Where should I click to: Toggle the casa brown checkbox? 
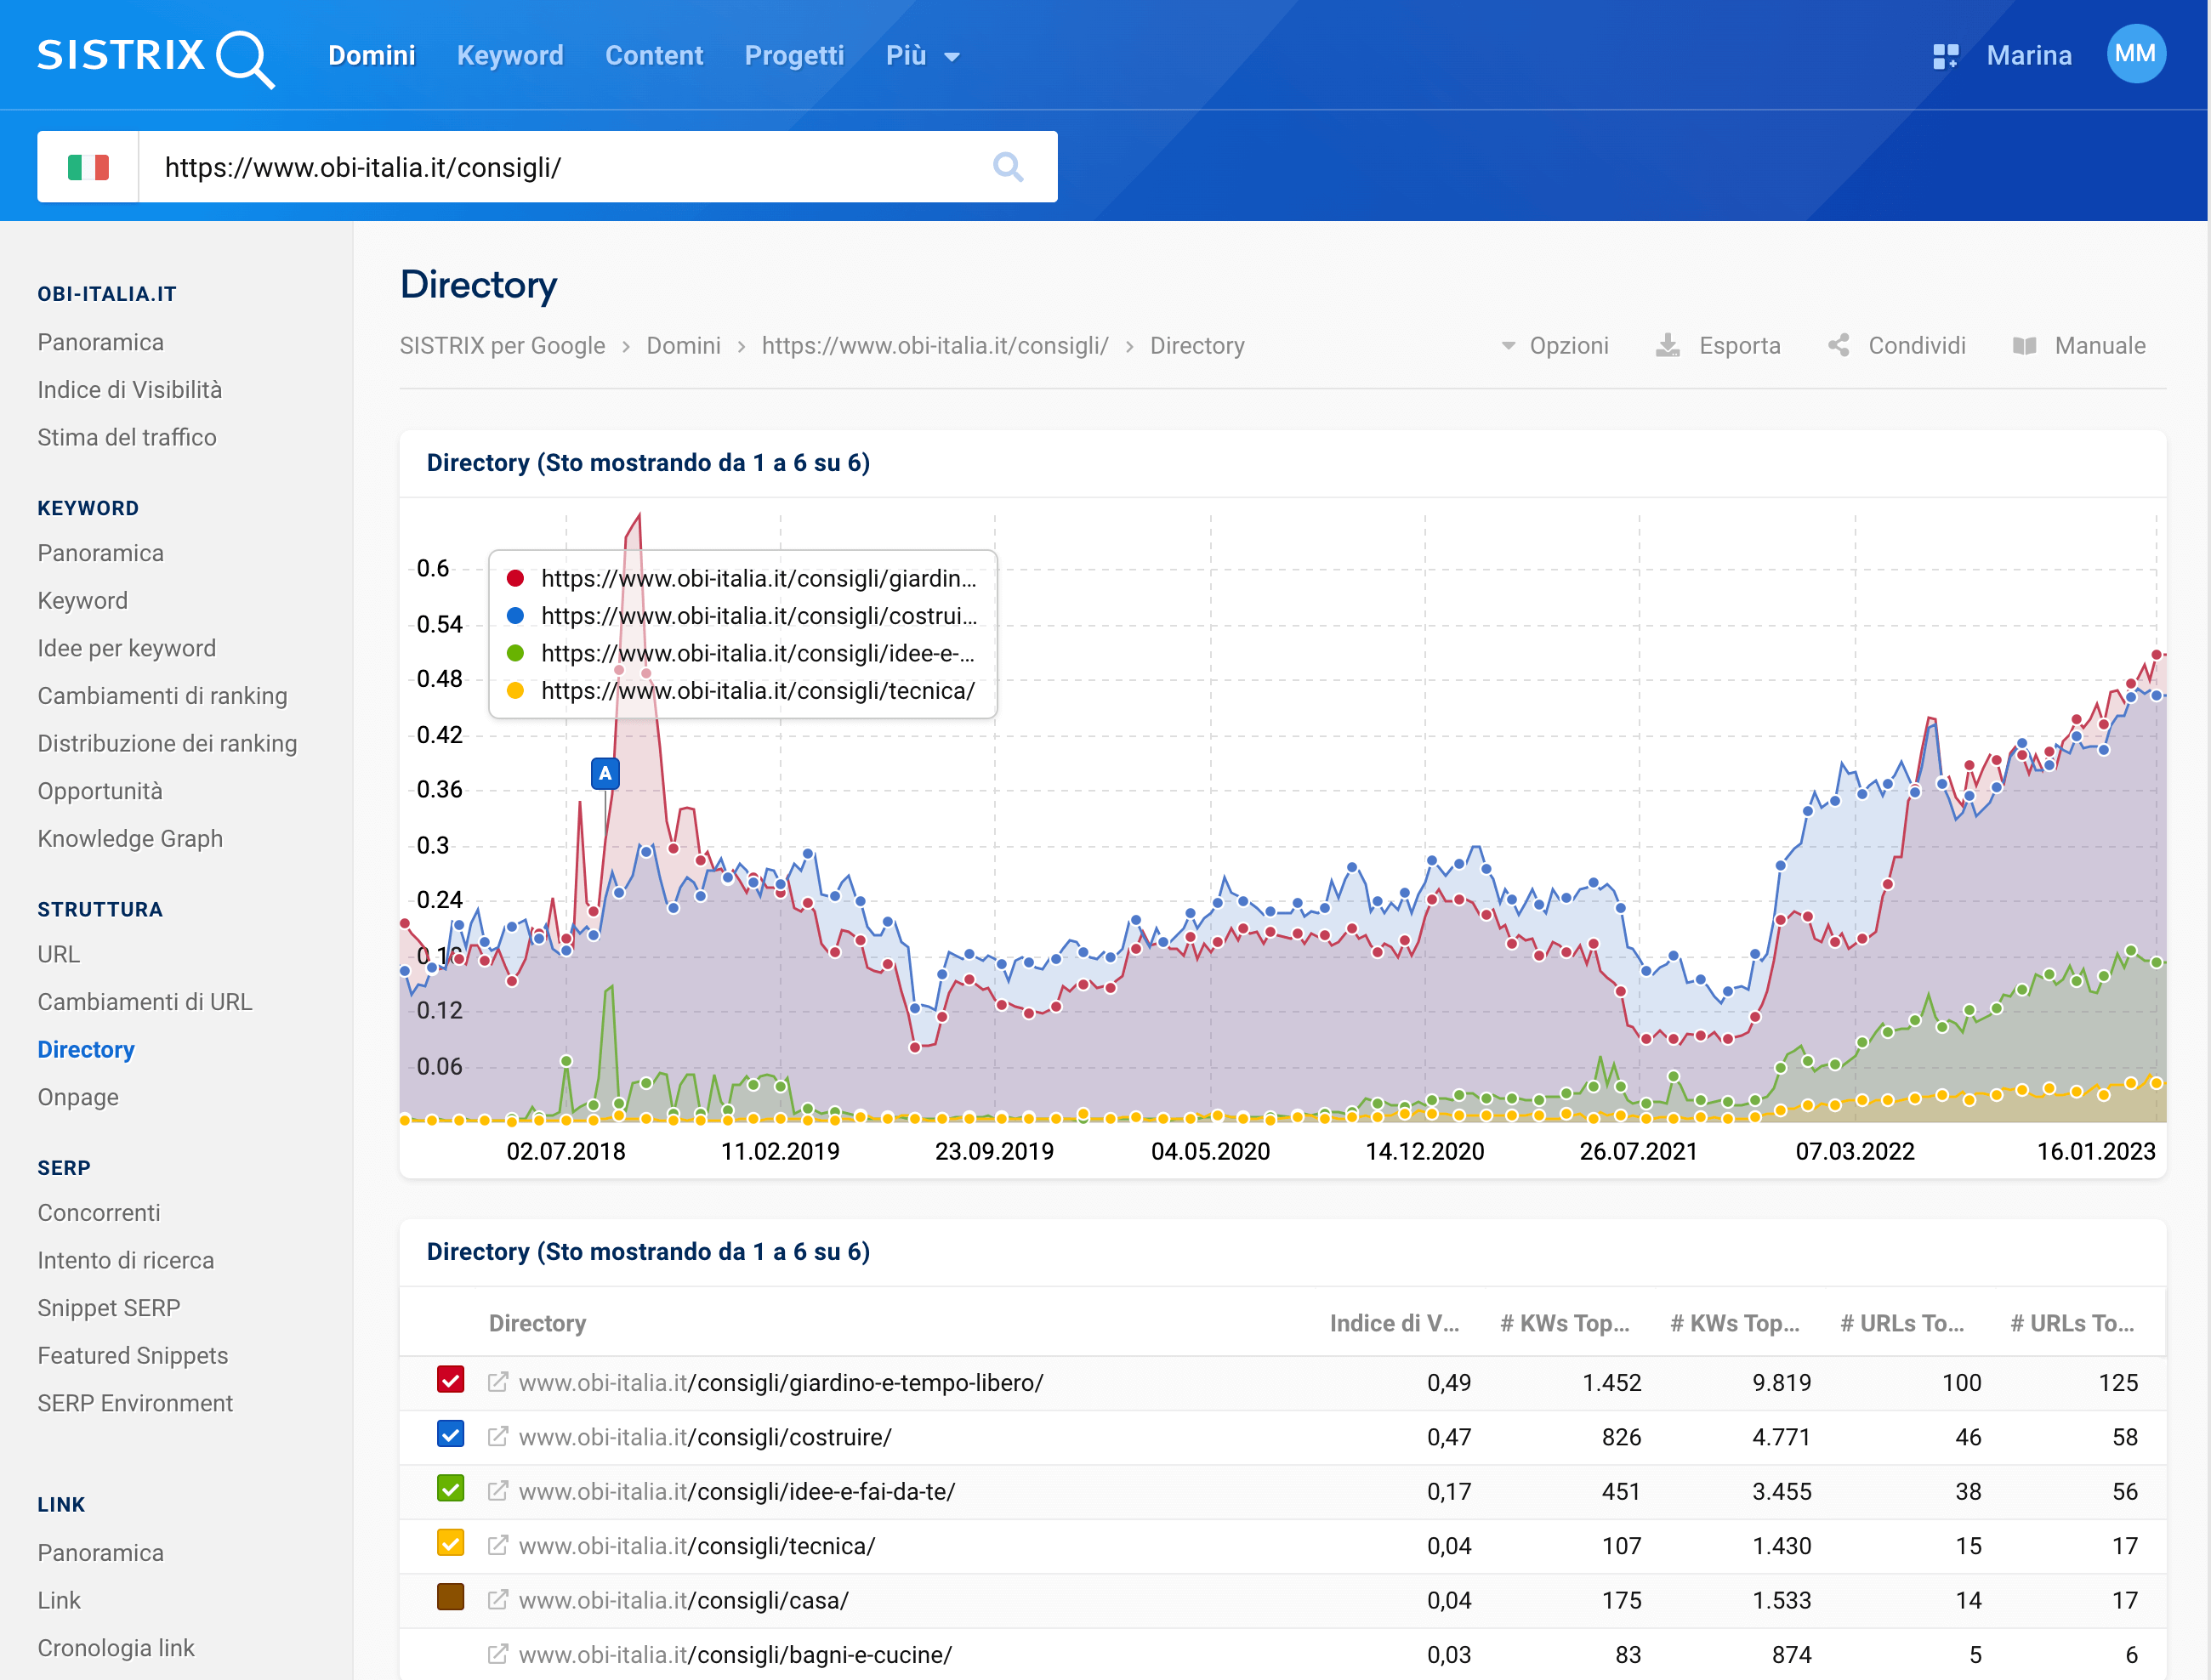[x=451, y=1598]
